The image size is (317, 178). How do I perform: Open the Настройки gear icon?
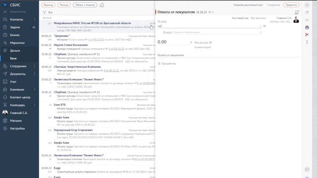point(5,129)
